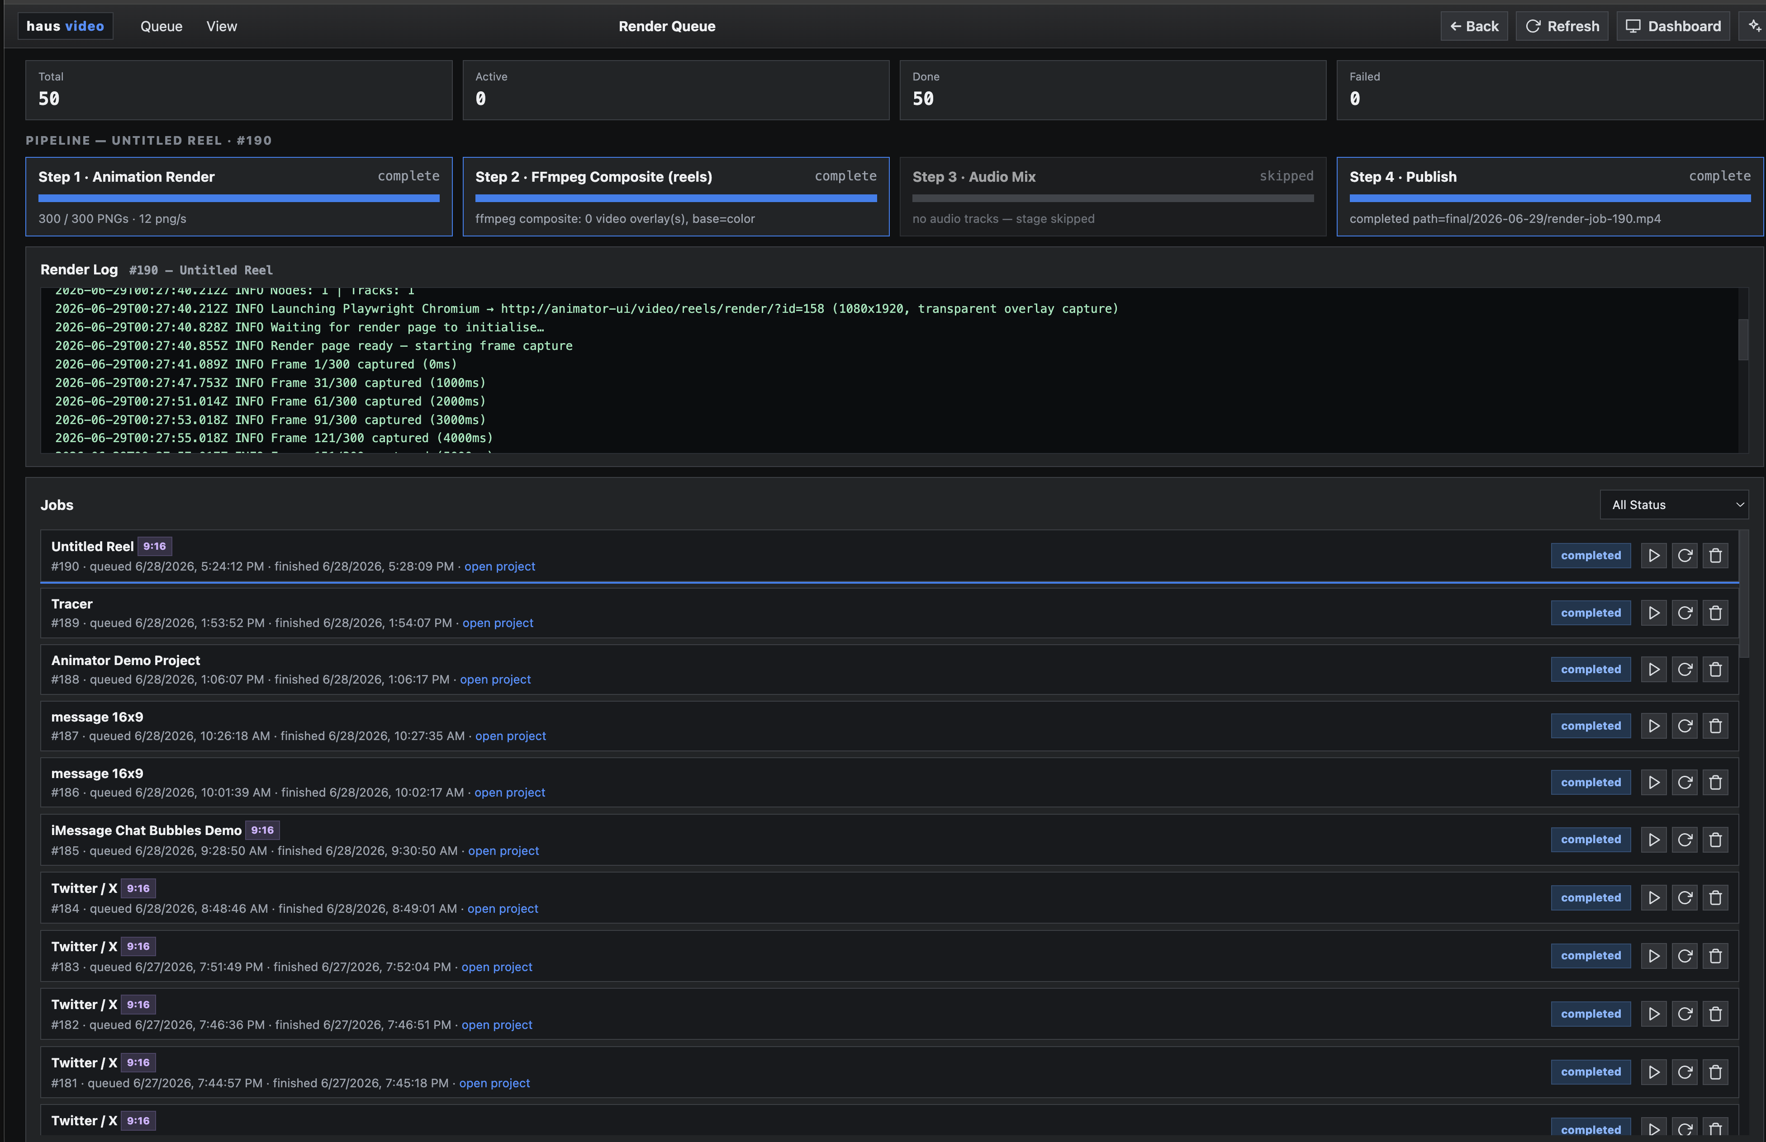The height and width of the screenshot is (1142, 1766).
Task: Delete message 16x9 job #186
Action: [1715, 782]
